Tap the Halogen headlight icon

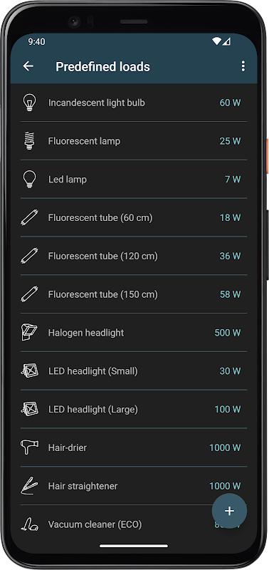click(x=29, y=332)
